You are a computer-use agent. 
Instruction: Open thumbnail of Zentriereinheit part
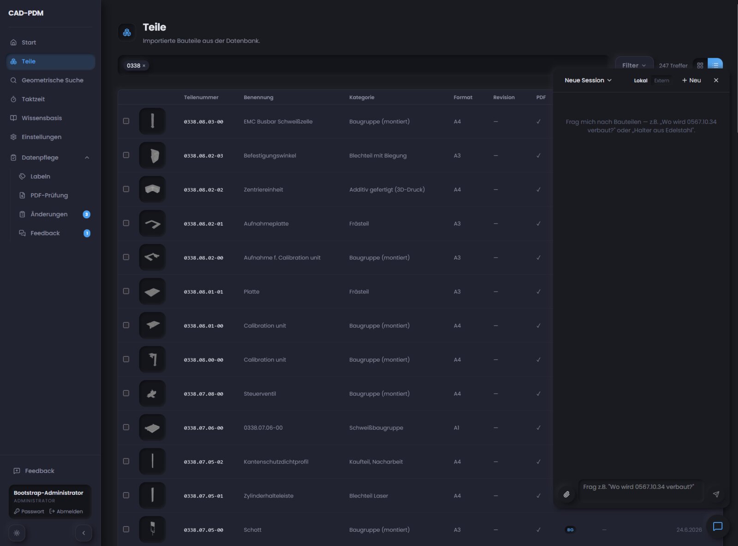pos(152,189)
